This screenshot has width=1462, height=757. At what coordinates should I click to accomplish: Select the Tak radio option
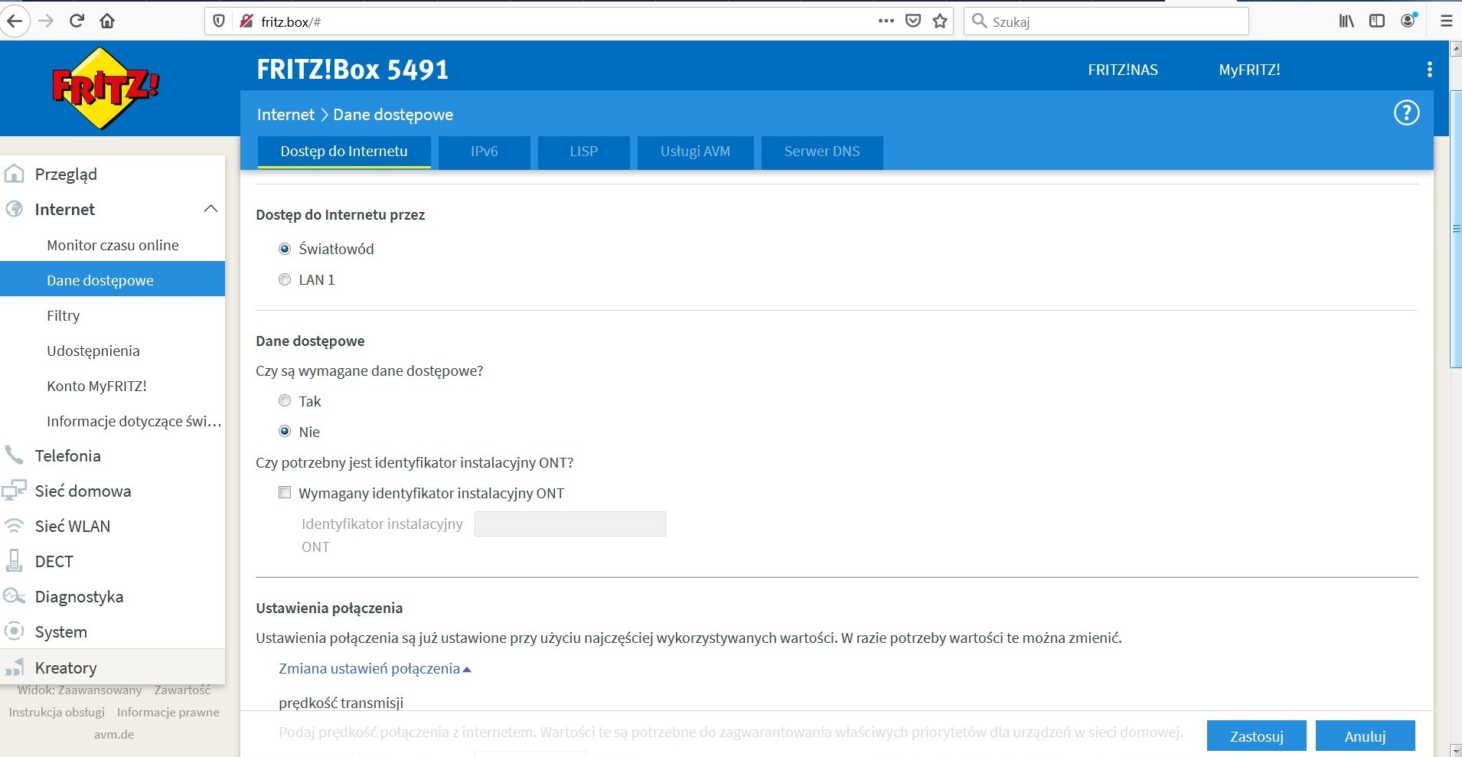285,401
